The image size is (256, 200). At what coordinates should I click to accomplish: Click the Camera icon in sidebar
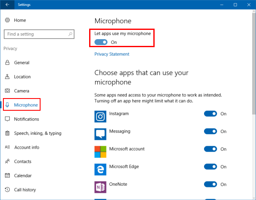(x=7, y=91)
